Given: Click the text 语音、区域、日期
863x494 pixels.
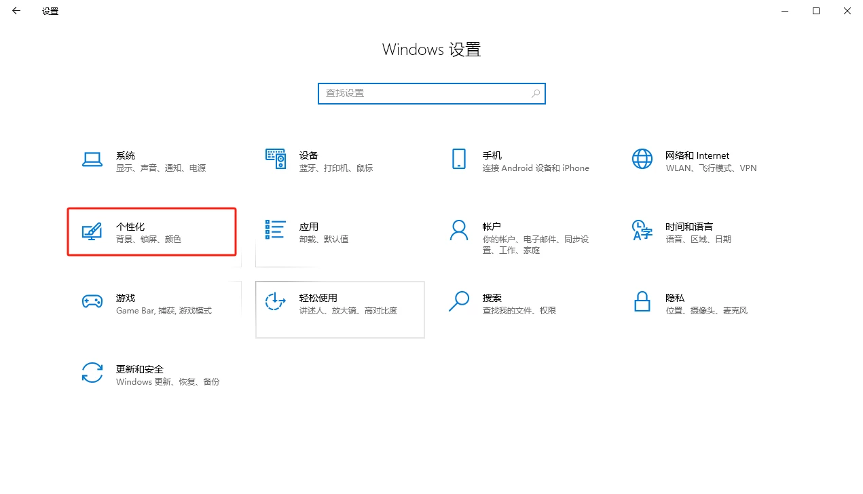Looking at the screenshot, I should click(x=699, y=240).
